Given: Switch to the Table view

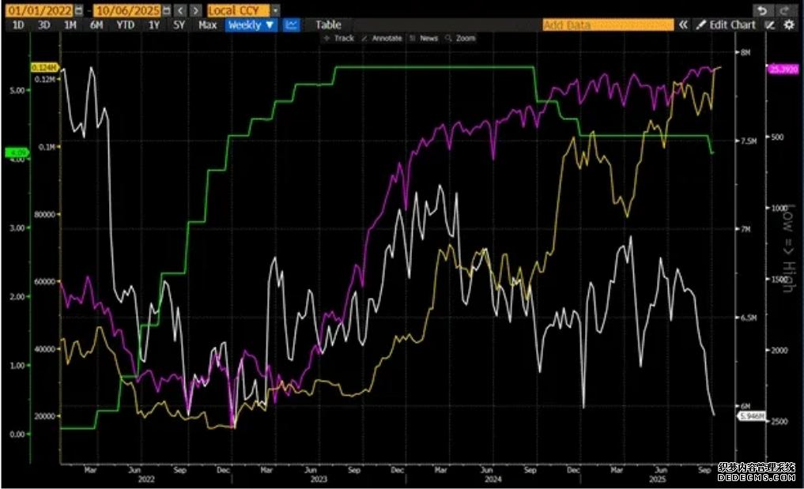Looking at the screenshot, I should point(328,24).
